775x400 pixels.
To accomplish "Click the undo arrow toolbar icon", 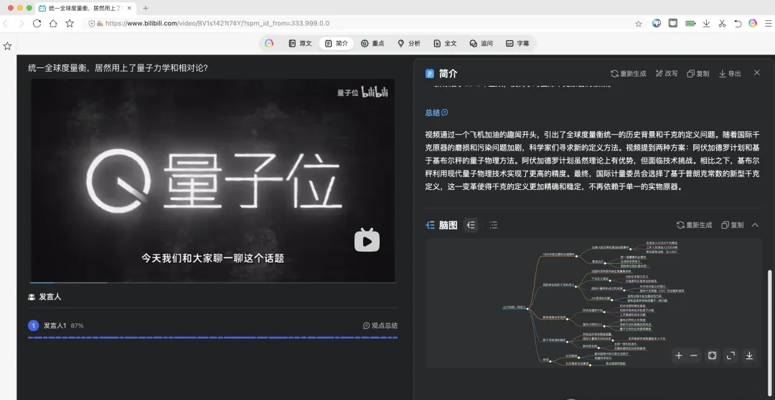I will [x=738, y=23].
